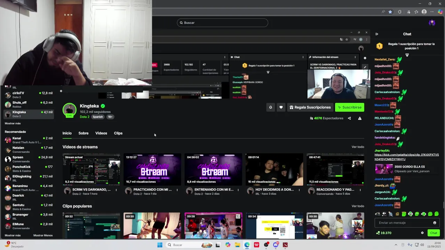Play the 00:28 popular clip thumbnail

(213, 226)
